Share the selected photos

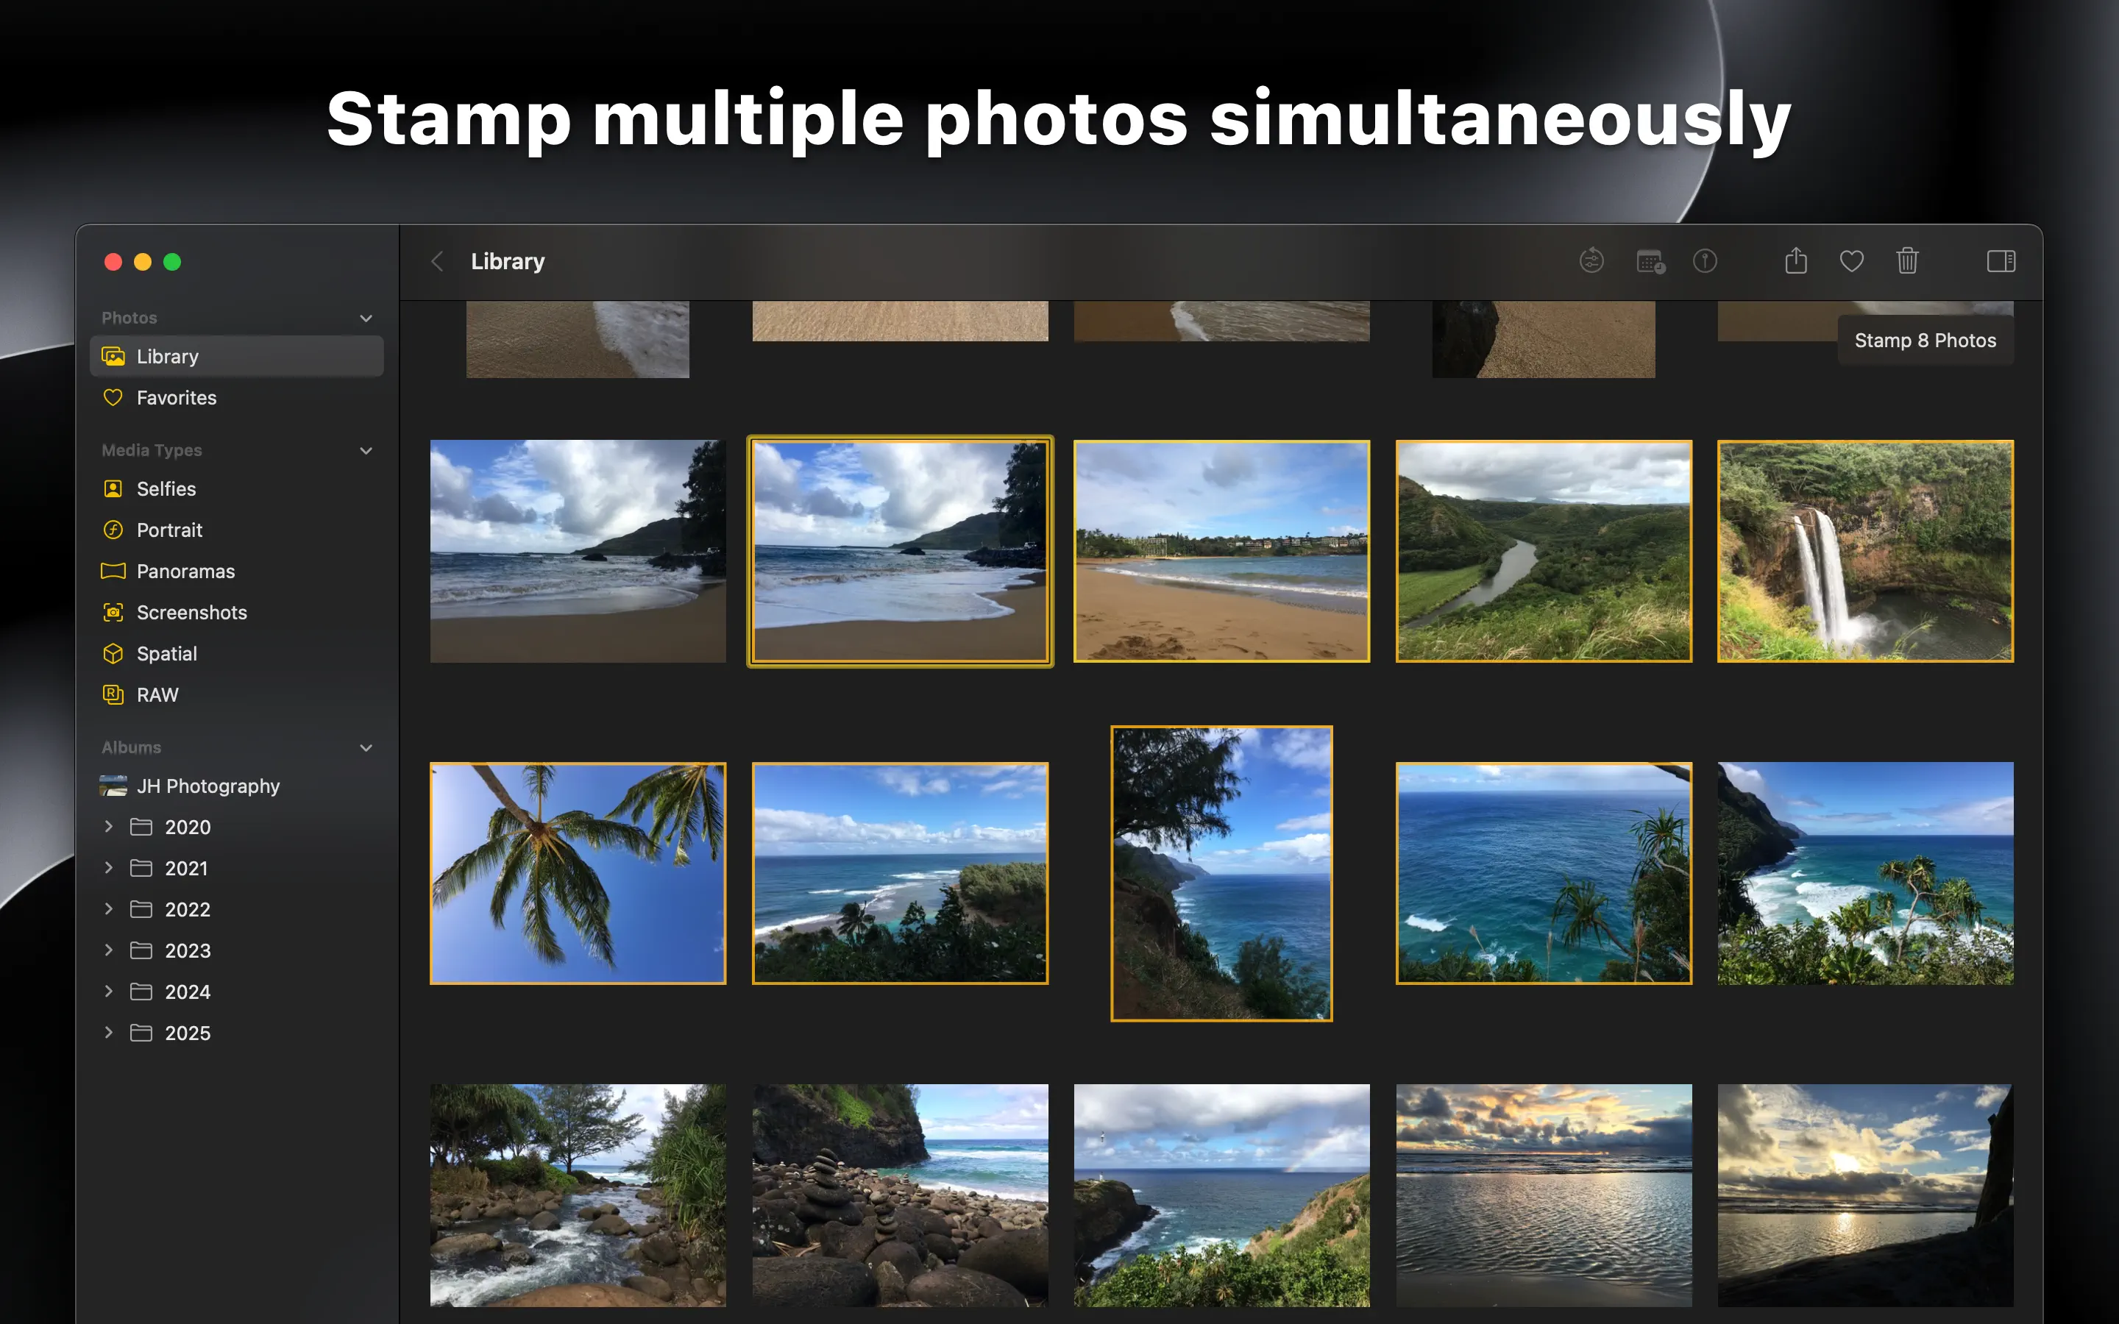[x=1796, y=260]
